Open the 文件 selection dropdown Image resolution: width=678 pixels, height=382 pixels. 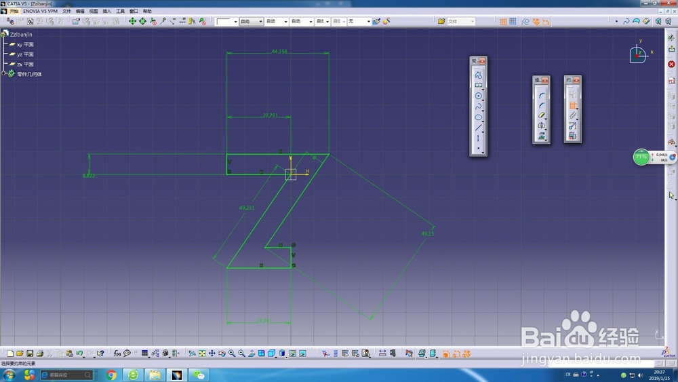click(x=461, y=21)
